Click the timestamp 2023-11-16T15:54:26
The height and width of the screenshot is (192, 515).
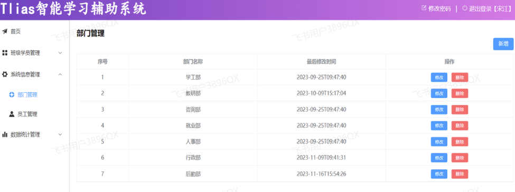(x=321, y=174)
